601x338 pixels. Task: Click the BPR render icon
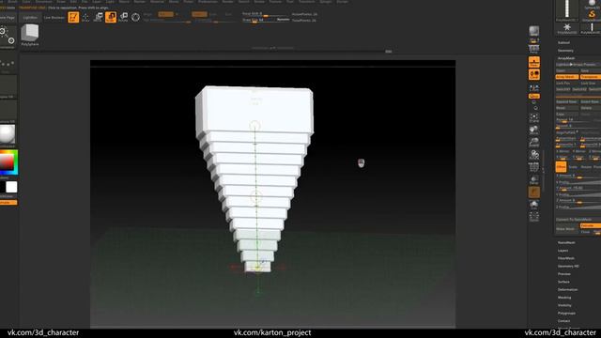coord(534,31)
